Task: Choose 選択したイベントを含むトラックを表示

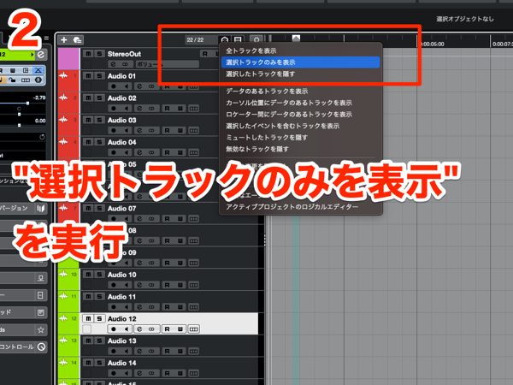Action: (300, 126)
